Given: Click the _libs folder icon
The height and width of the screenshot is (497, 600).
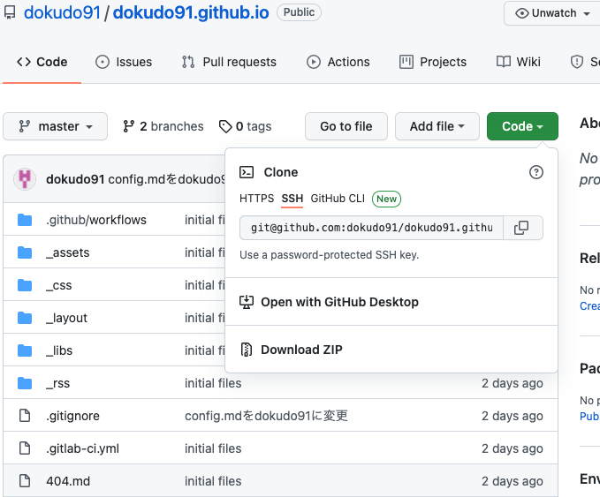Looking at the screenshot, I should 25,350.
